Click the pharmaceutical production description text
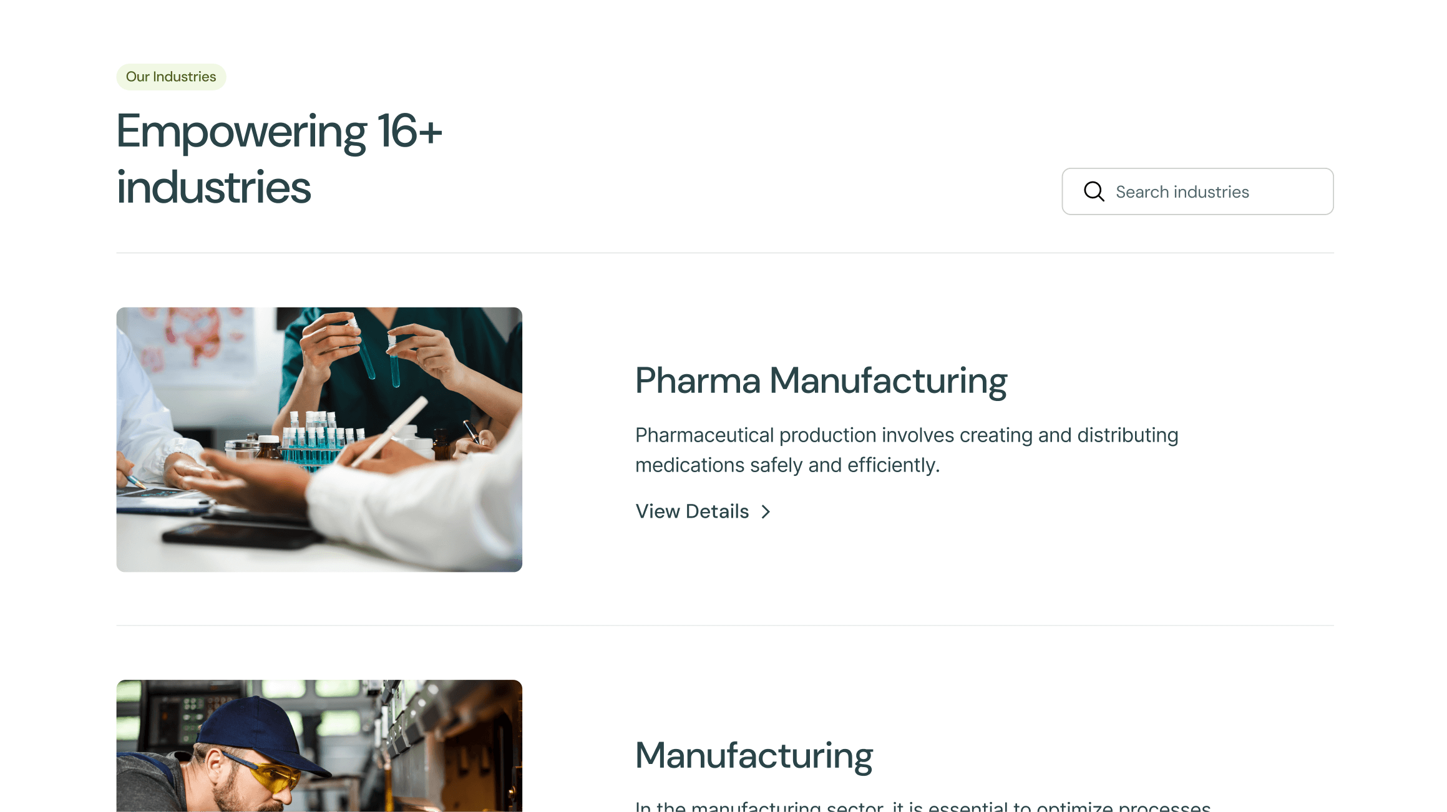 [x=906, y=450]
